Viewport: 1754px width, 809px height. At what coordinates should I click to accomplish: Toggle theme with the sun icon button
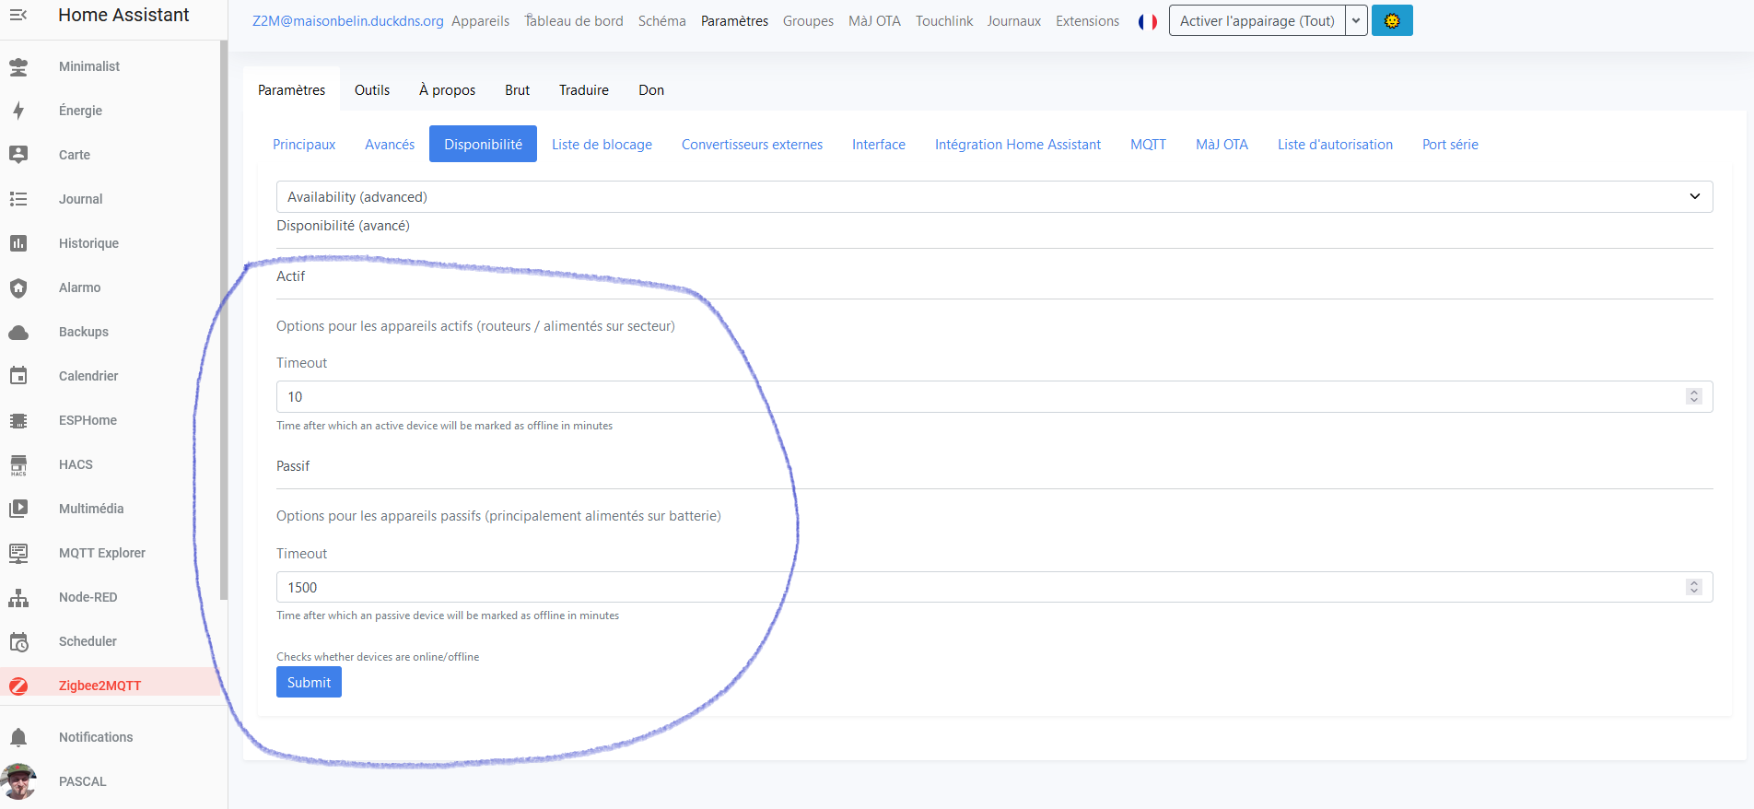coord(1392,20)
